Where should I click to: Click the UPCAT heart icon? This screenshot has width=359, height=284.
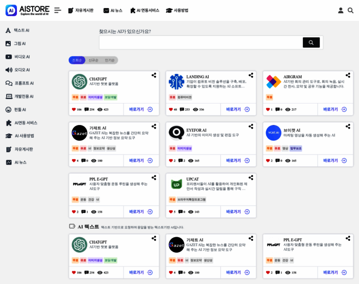pyautogui.click(x=171, y=212)
